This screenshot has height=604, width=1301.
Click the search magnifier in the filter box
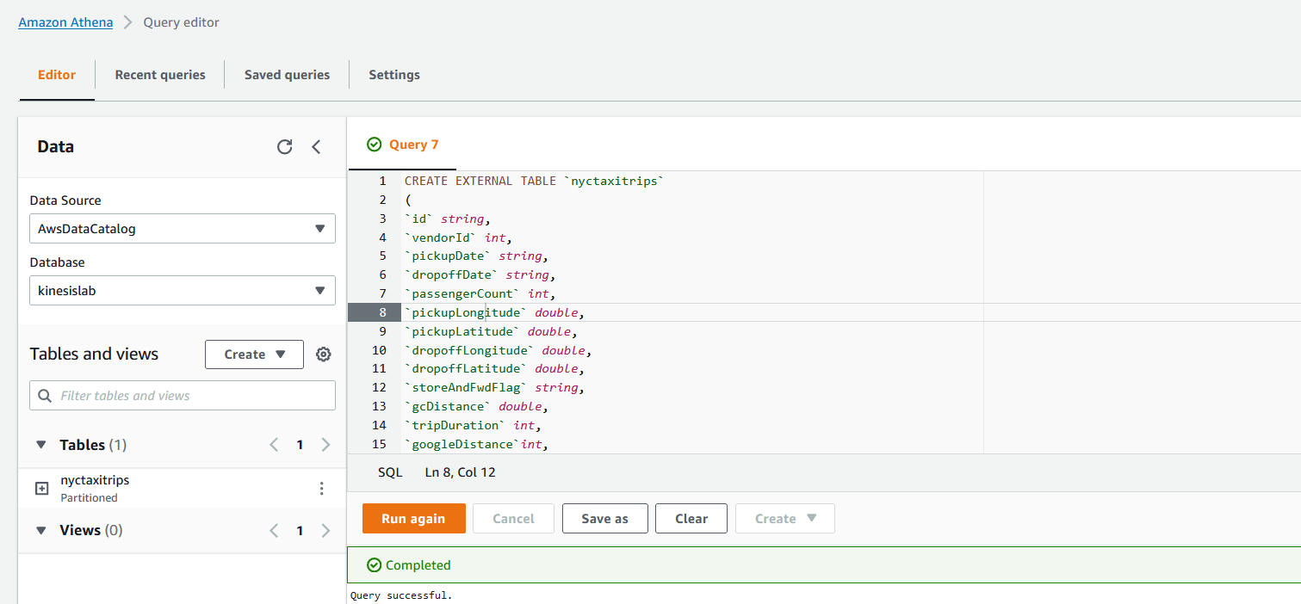point(44,395)
